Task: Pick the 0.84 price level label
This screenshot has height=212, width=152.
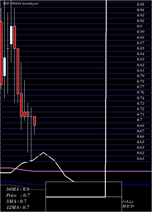Action: tap(140, 54)
